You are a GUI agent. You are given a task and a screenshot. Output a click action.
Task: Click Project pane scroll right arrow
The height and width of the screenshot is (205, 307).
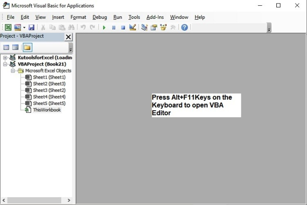pyautogui.click(x=69, y=200)
